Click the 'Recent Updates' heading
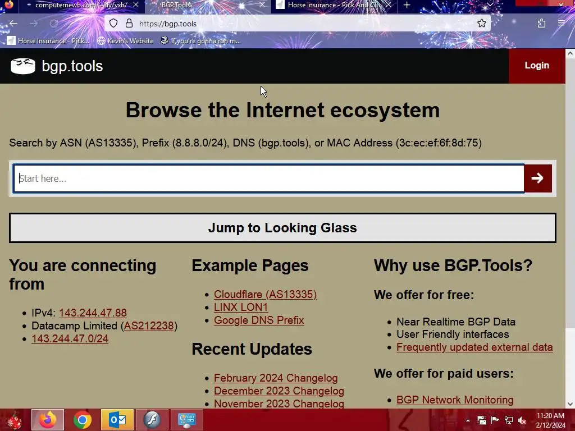 click(252, 349)
